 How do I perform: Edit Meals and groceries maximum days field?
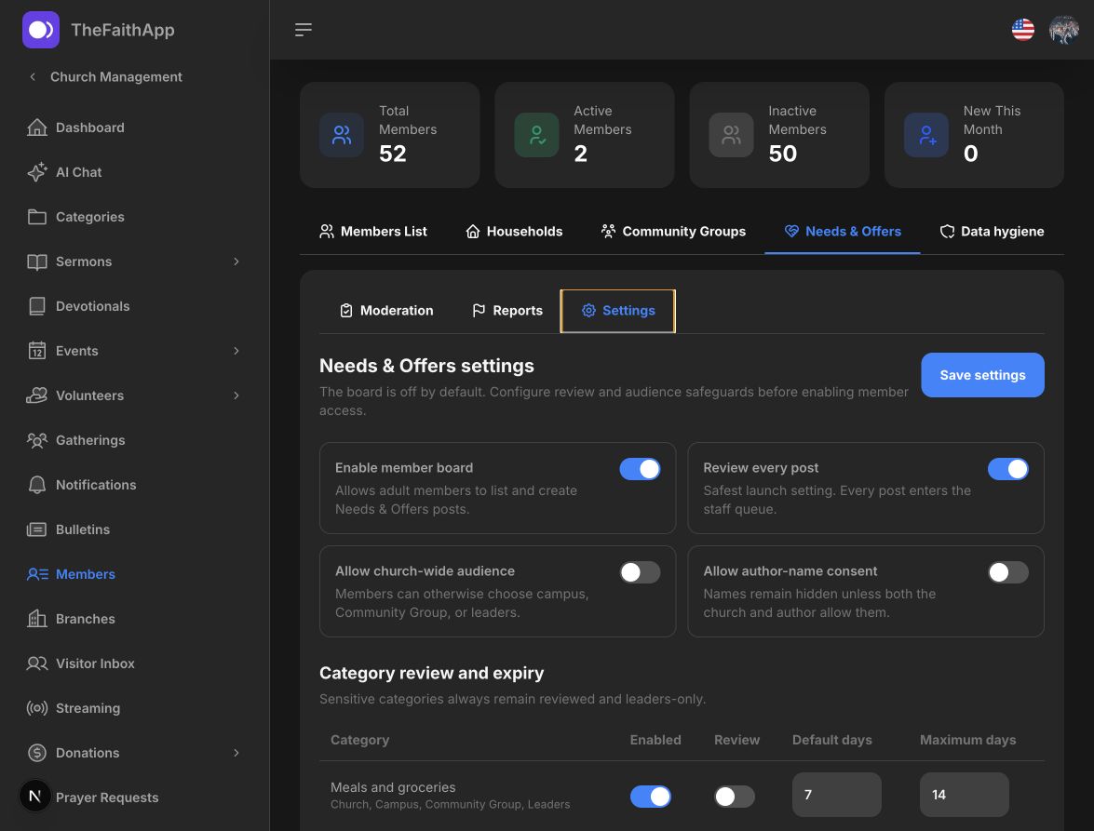(x=965, y=795)
